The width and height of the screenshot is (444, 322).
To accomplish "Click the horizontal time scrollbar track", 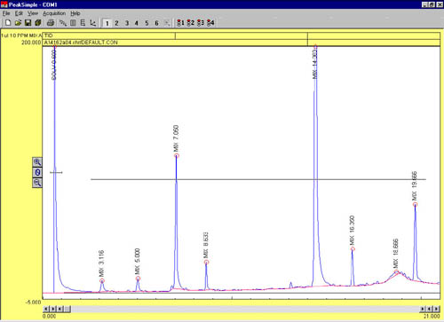I will coord(245,309).
